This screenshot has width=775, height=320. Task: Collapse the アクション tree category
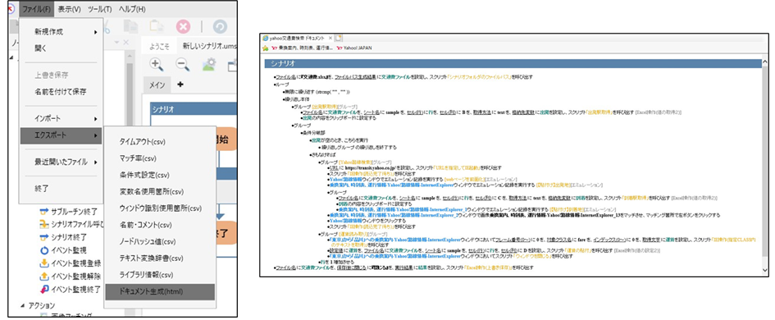click(x=23, y=306)
